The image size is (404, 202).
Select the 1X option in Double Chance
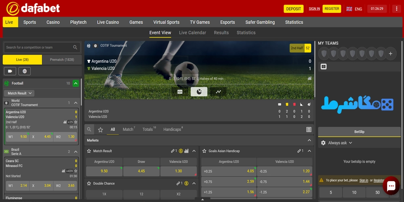(x=104, y=194)
